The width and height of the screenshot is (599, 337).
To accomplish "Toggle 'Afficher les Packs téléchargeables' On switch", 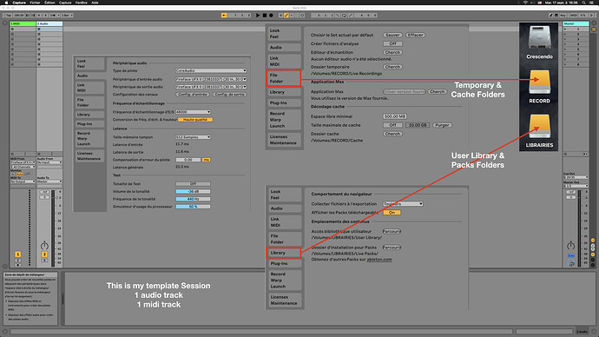I will 392,213.
